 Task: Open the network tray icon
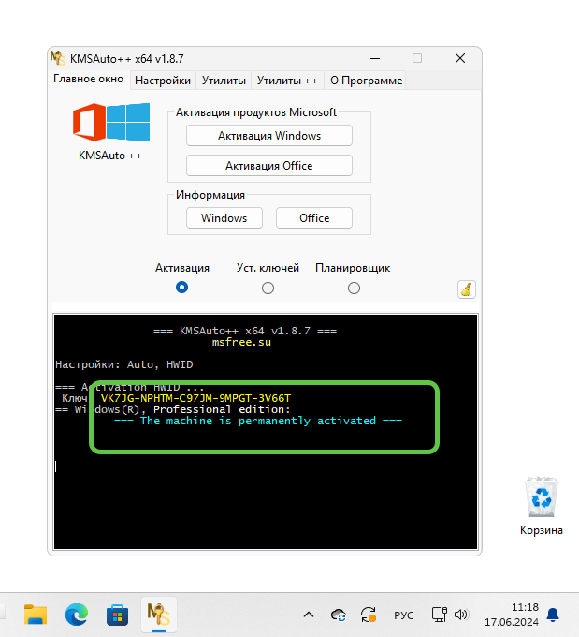[x=439, y=615]
